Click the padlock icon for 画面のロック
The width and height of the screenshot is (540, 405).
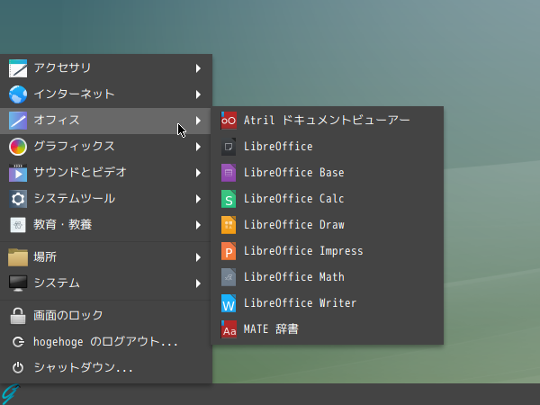click(18, 316)
